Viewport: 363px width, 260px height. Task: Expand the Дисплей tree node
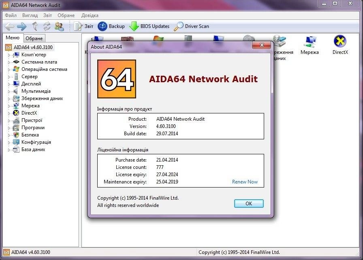(x=9, y=84)
